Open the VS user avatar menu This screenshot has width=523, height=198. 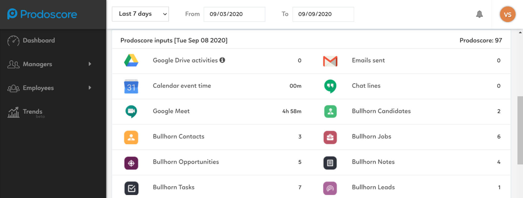[508, 14]
